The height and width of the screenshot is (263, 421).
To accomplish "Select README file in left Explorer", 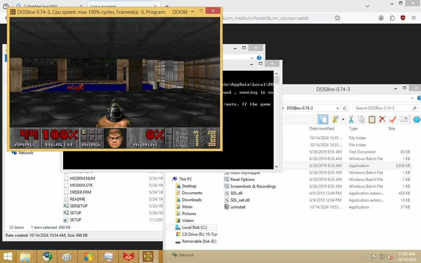I will (x=74, y=199).
